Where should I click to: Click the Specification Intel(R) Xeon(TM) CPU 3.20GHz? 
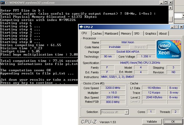[140, 63]
